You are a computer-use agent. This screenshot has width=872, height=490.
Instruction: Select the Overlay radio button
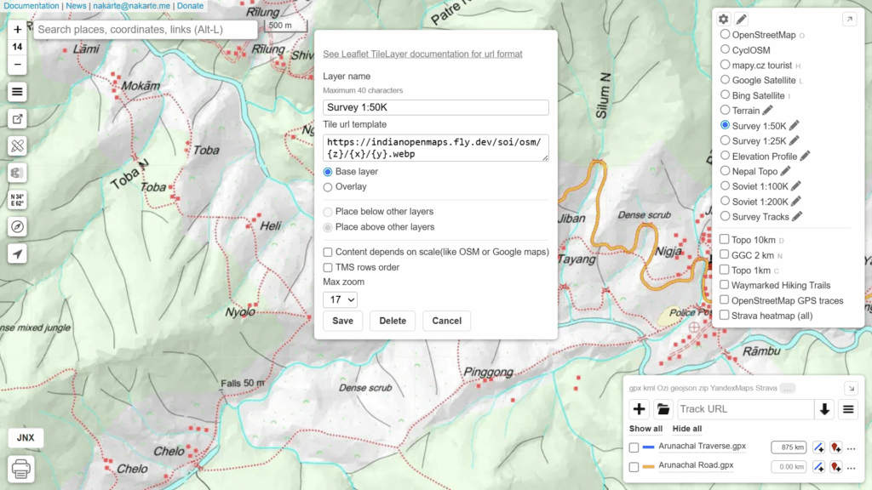(328, 186)
